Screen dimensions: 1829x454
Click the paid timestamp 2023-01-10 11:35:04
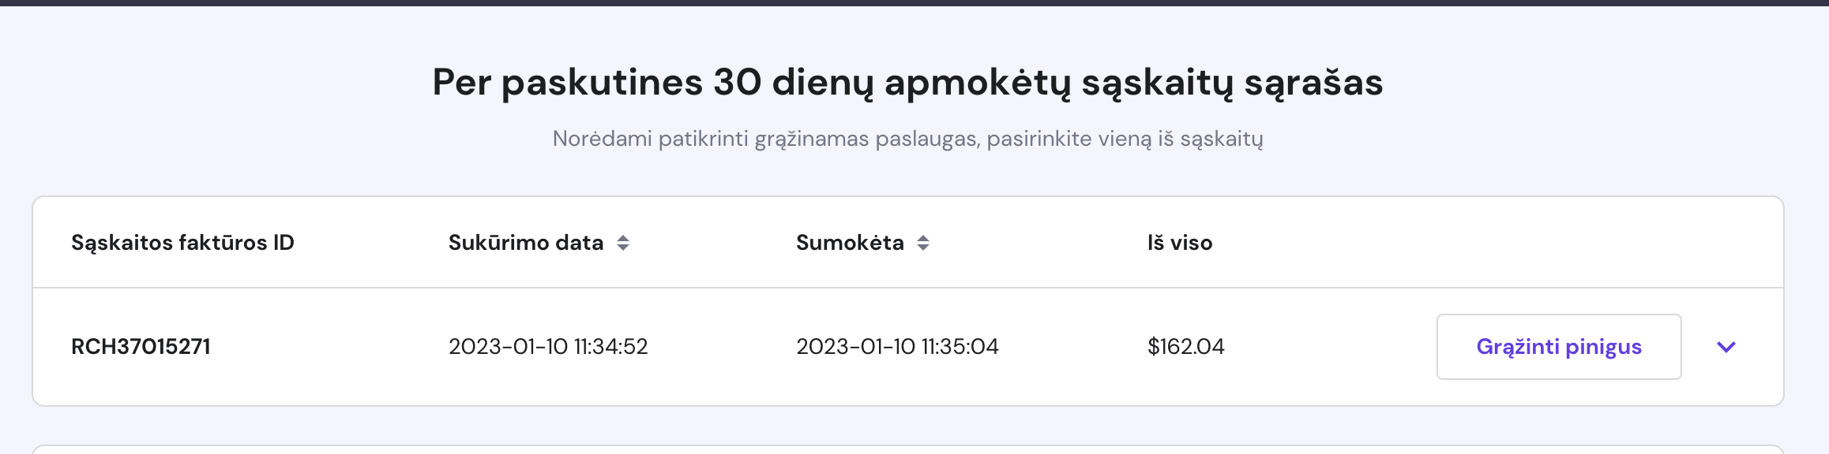coord(897,347)
